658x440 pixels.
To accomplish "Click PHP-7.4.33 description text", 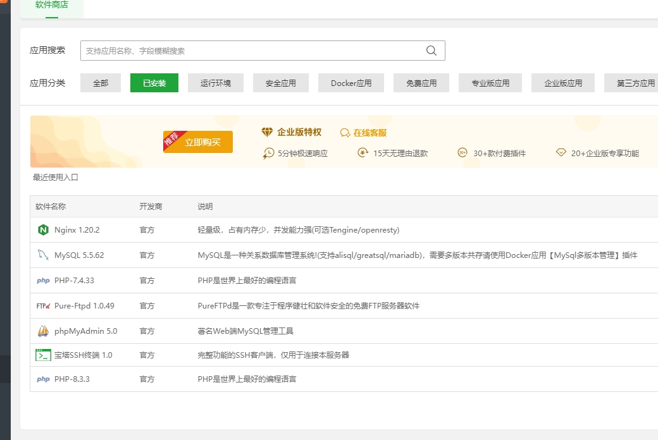I will click(247, 281).
